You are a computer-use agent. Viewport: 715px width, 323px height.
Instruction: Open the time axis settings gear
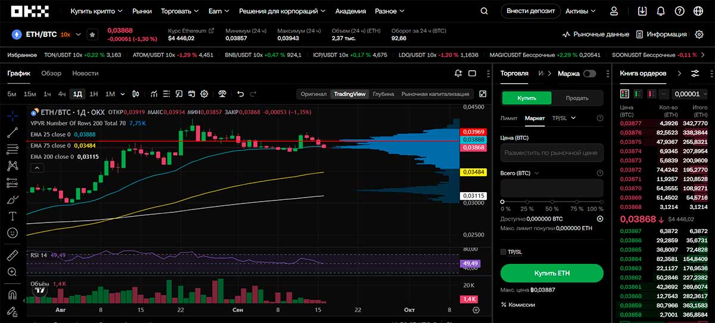click(x=475, y=310)
